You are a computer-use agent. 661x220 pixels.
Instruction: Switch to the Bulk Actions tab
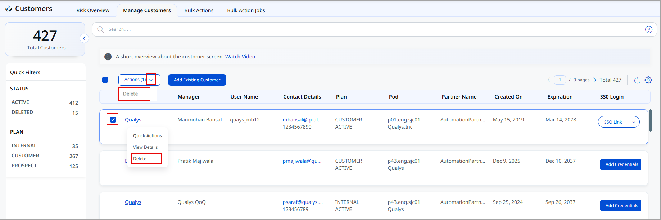point(199,10)
